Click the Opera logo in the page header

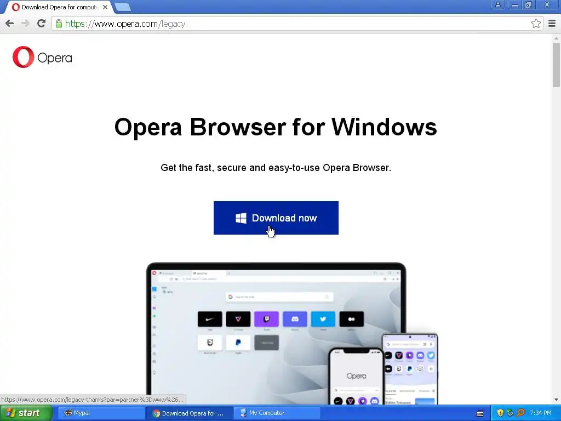(x=42, y=57)
